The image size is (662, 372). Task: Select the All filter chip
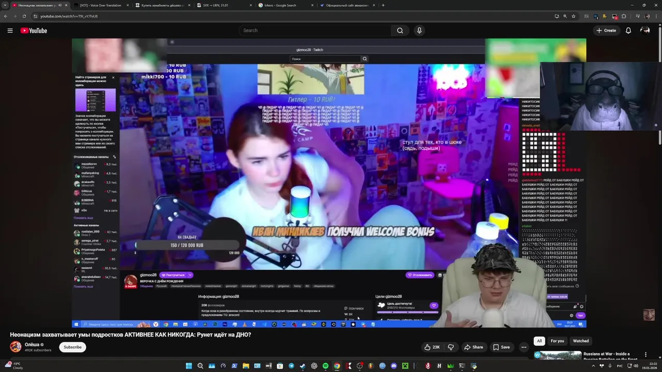coord(539,341)
